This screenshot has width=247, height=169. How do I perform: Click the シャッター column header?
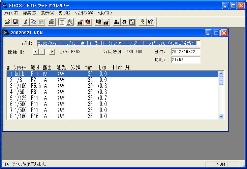[x=20, y=68]
